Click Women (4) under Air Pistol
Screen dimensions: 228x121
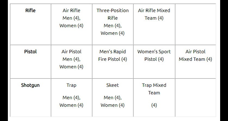[71, 67]
